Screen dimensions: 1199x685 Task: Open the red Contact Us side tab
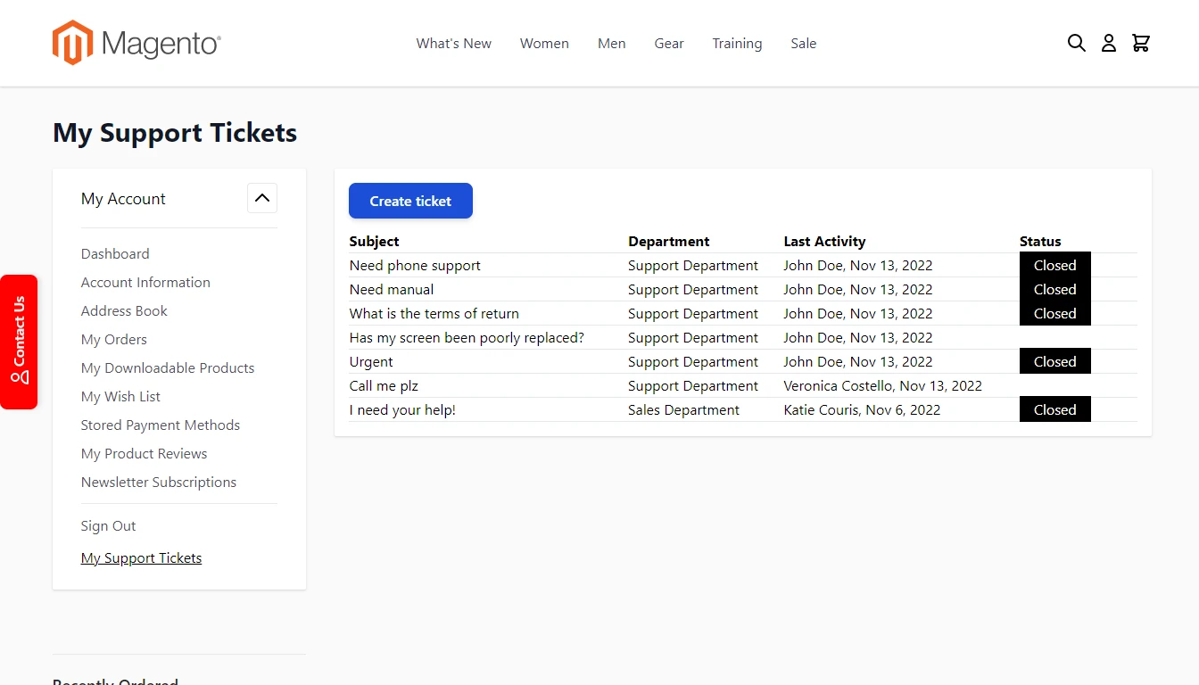19,342
